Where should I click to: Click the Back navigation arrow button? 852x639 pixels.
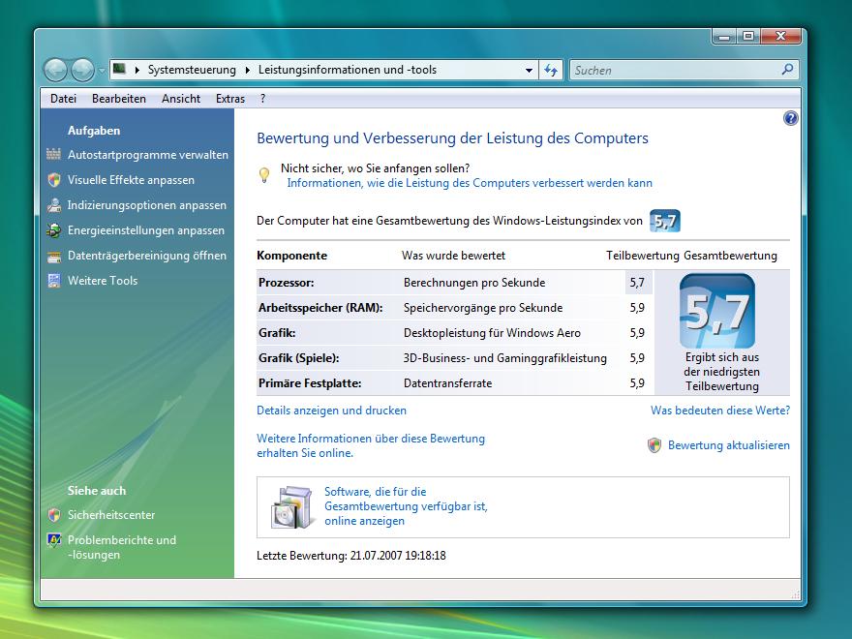tap(55, 70)
